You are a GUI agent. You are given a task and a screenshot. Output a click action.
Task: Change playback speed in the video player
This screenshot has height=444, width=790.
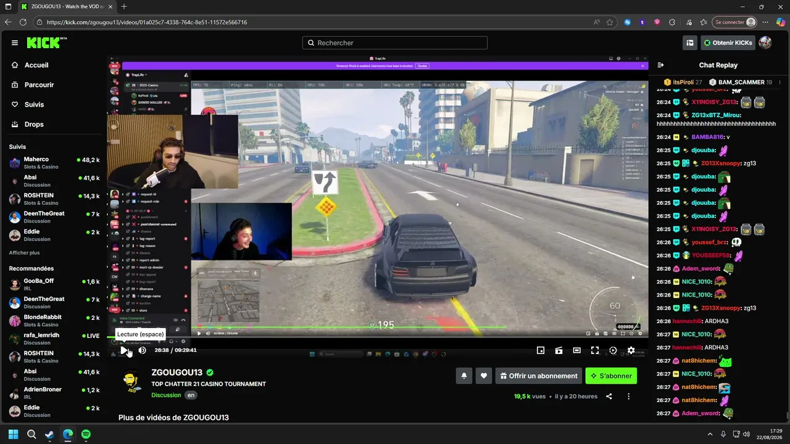click(613, 350)
